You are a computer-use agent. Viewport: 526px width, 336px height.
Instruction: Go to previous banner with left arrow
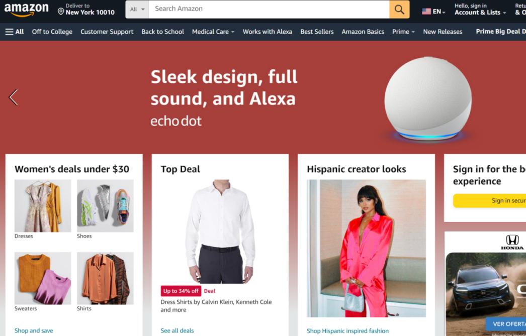coord(13,97)
